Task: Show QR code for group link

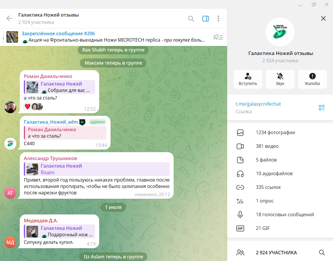Action: [x=322, y=108]
